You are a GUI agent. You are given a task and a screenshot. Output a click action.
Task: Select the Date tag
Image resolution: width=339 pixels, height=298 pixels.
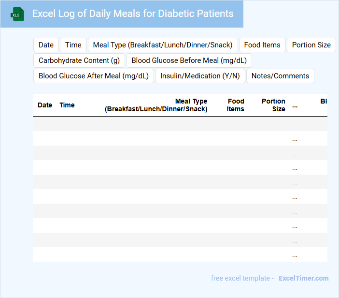click(x=46, y=45)
